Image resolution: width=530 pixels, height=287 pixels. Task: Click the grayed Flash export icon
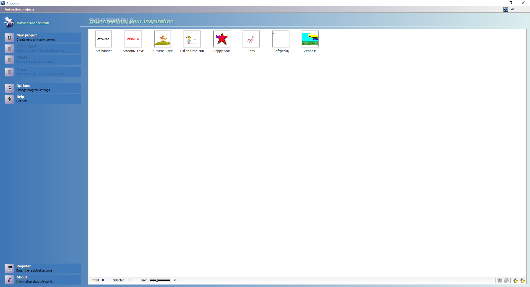point(507,280)
